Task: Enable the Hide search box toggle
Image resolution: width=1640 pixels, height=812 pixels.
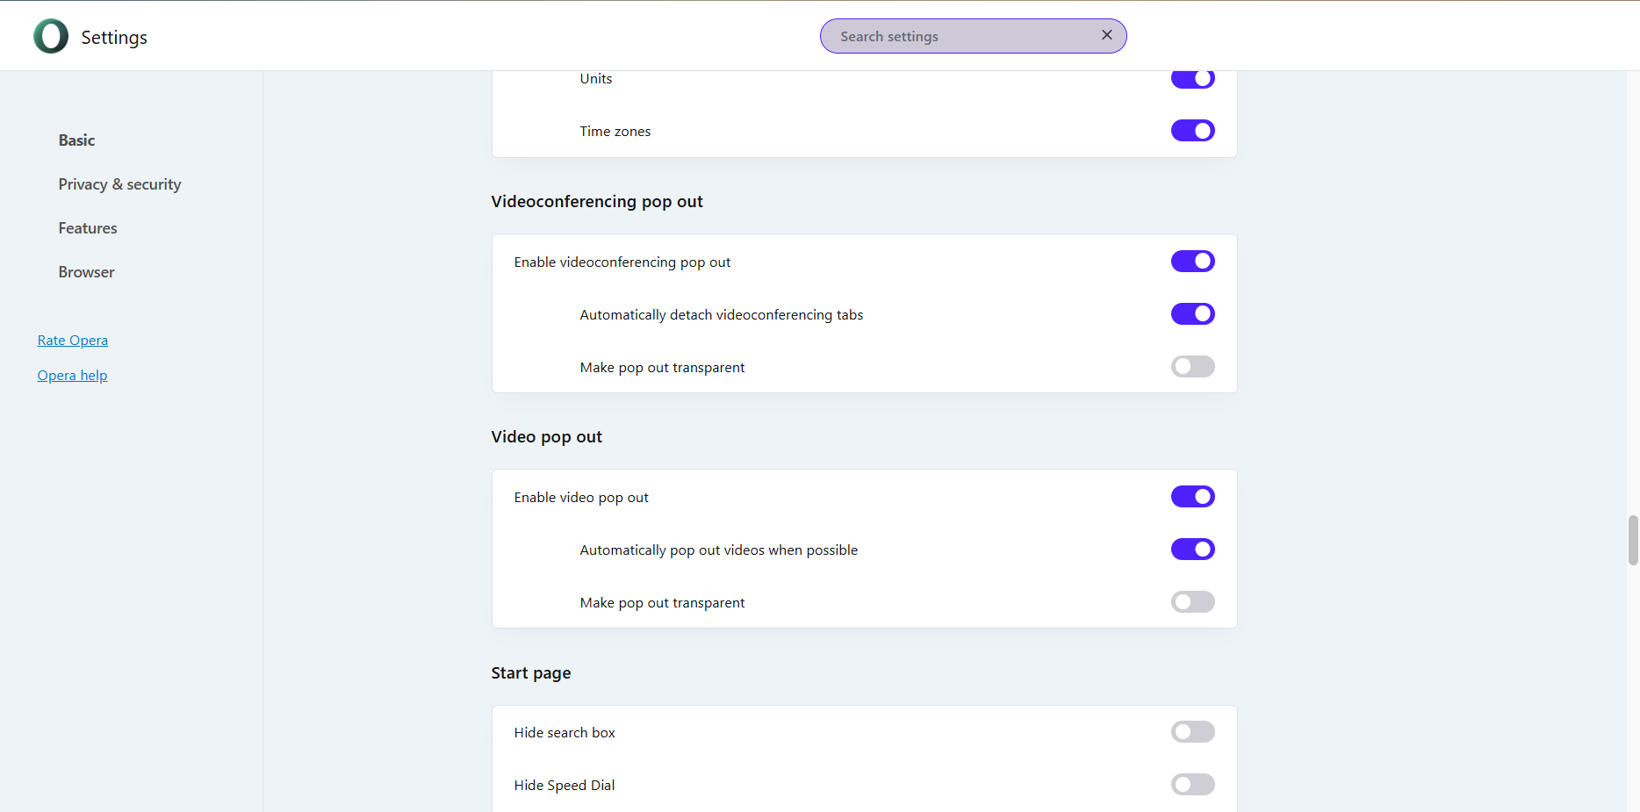Action: point(1192,732)
